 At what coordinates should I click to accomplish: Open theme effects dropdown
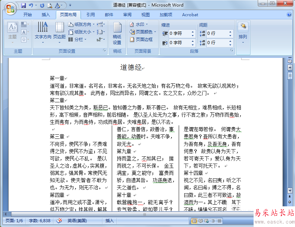pos(25,40)
